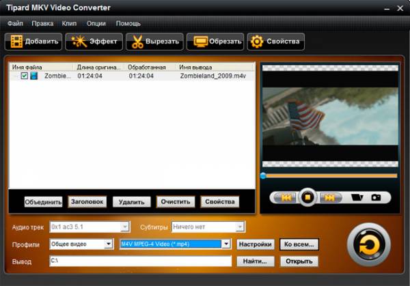Stop video preview playback

coord(307,197)
